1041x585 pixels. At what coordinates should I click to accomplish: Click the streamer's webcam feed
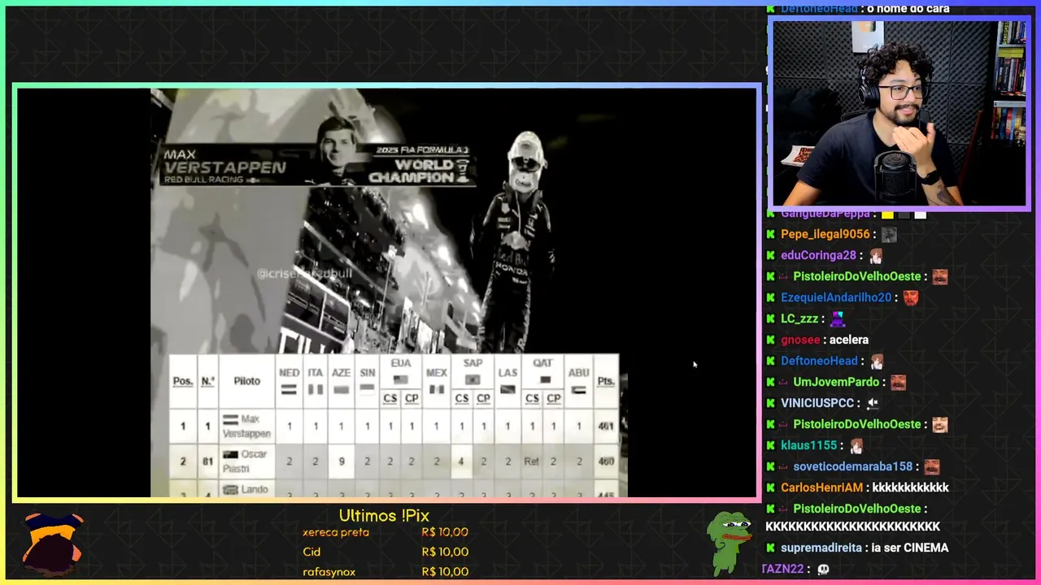pos(899,114)
